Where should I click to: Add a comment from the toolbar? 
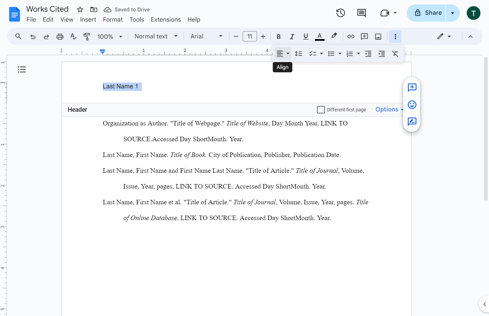[x=365, y=36]
